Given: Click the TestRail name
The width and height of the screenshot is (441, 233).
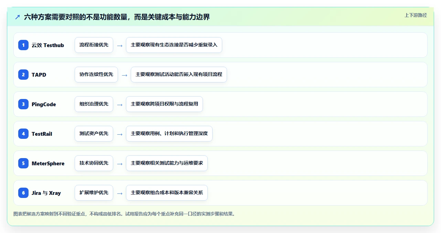Looking at the screenshot, I should pyautogui.click(x=42, y=134).
